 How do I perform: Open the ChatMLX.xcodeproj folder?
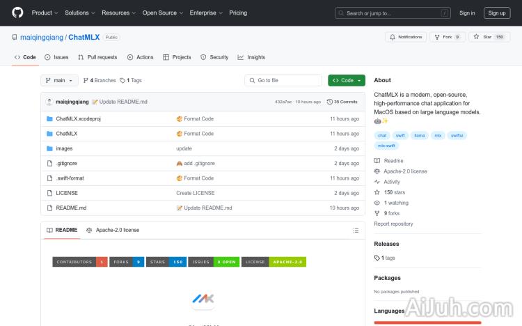tap(78, 119)
